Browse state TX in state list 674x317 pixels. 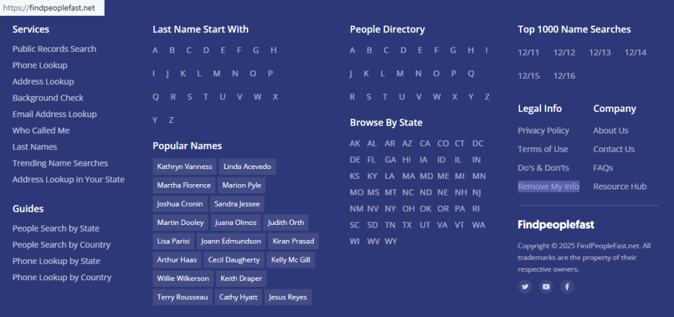tap(407, 225)
